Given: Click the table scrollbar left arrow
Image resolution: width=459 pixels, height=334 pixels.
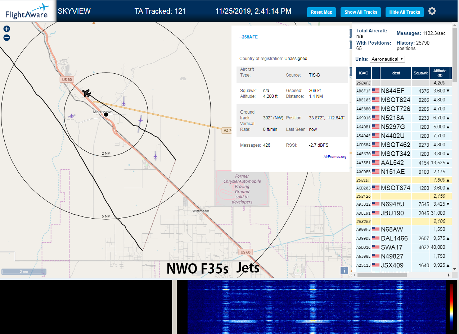Looking at the screenshot, I should [x=354, y=275].
